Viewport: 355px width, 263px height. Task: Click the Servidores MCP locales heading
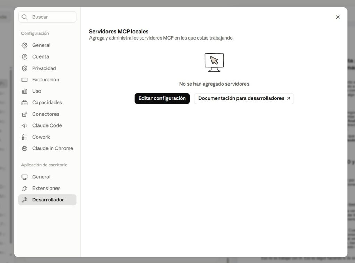119,32
